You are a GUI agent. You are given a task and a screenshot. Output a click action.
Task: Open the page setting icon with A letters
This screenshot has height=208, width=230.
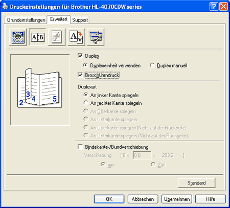point(76,37)
